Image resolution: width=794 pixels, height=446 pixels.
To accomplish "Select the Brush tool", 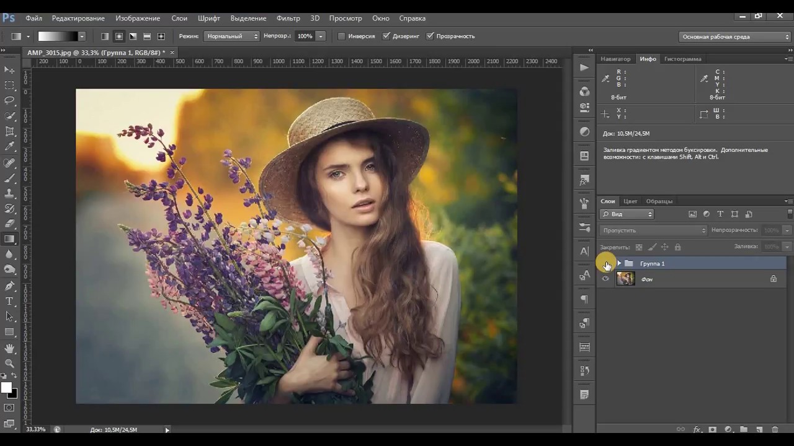I will 9,178.
